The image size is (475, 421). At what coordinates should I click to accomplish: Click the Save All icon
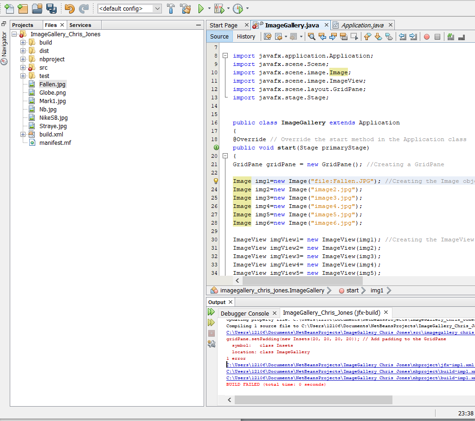tap(51, 8)
